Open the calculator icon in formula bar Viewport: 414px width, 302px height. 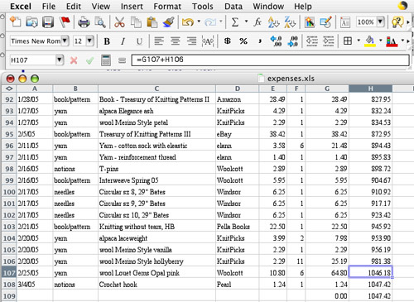106,60
